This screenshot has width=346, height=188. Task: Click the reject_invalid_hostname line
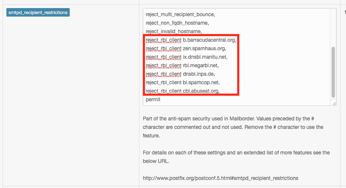coord(174,31)
